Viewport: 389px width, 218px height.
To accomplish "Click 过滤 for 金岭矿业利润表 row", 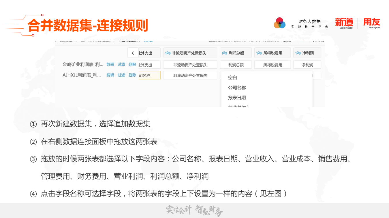I will coord(121,64).
